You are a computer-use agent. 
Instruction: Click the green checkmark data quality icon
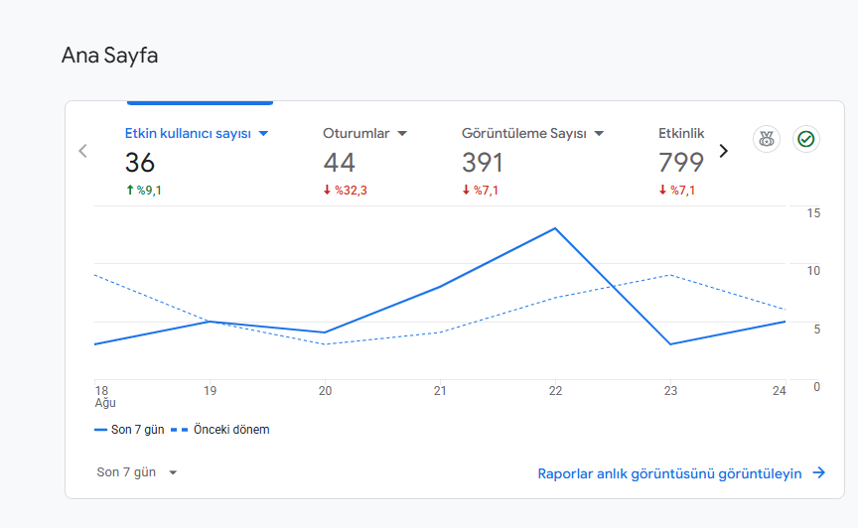pyautogui.click(x=806, y=139)
